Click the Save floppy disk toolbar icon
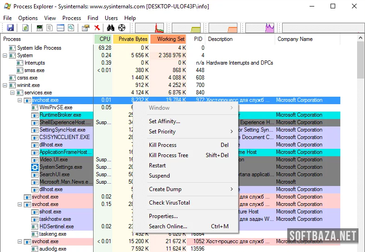365x252 pixels. click(x=9, y=28)
